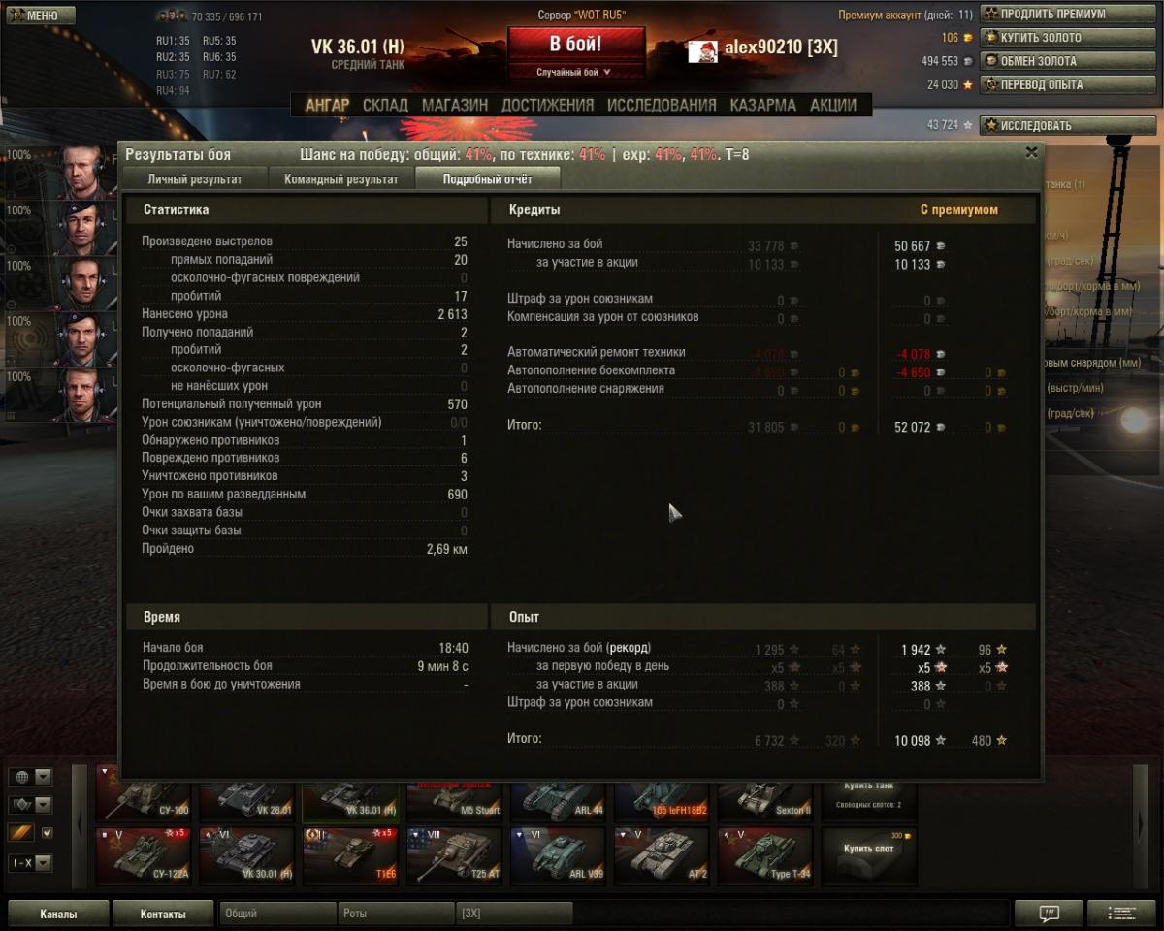Open the КАЗАРМА barracks tab

(x=763, y=105)
